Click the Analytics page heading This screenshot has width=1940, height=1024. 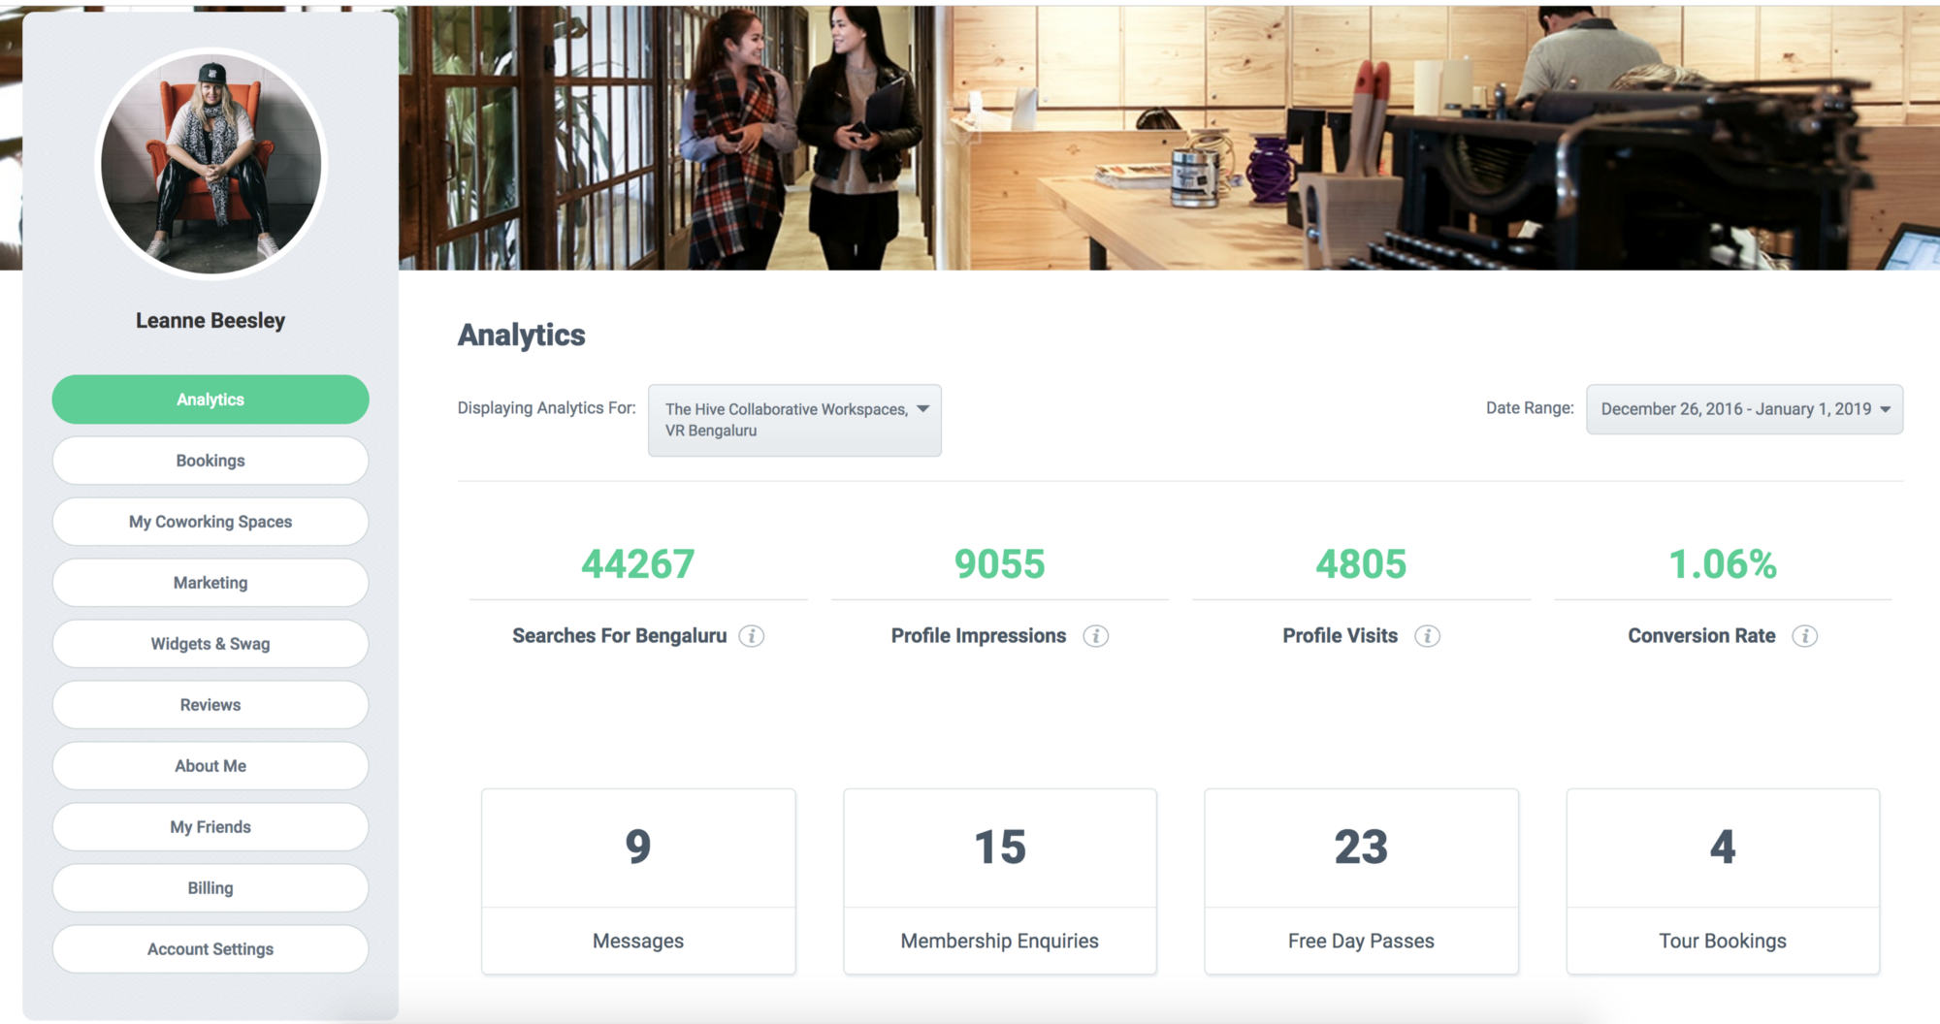pos(521,336)
